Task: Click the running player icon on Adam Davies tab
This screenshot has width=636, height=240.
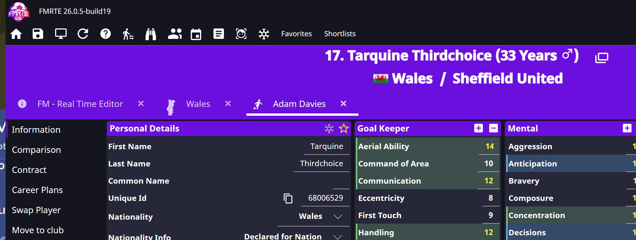Action: tap(258, 104)
